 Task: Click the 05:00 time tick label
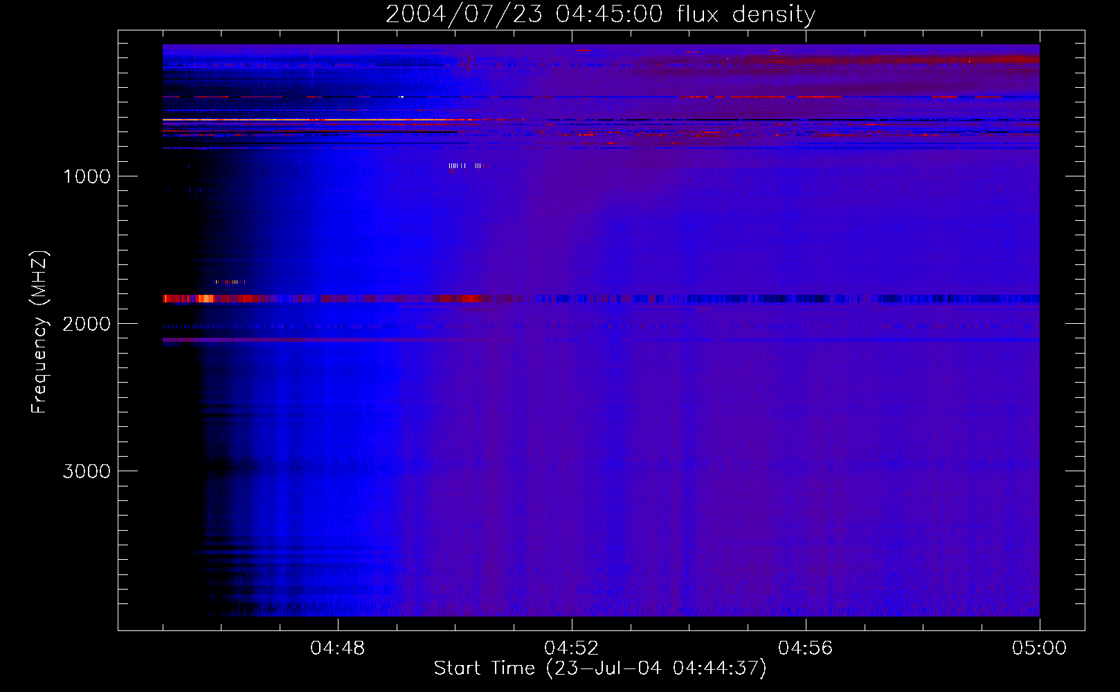(1039, 648)
